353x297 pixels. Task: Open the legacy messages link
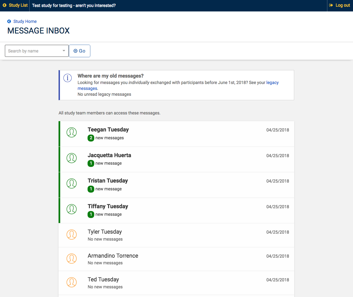[178, 85]
